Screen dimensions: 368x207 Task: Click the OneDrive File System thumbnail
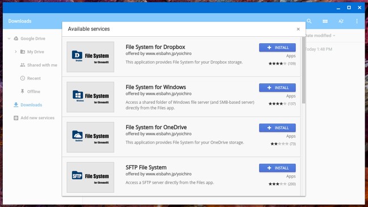pyautogui.click(x=91, y=137)
